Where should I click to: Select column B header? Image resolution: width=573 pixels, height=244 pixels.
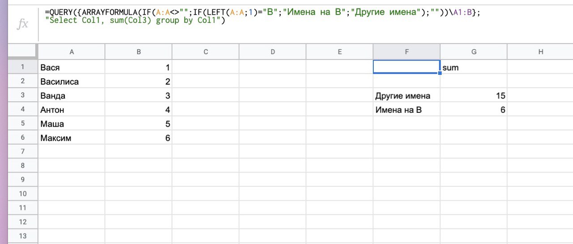[x=138, y=52]
